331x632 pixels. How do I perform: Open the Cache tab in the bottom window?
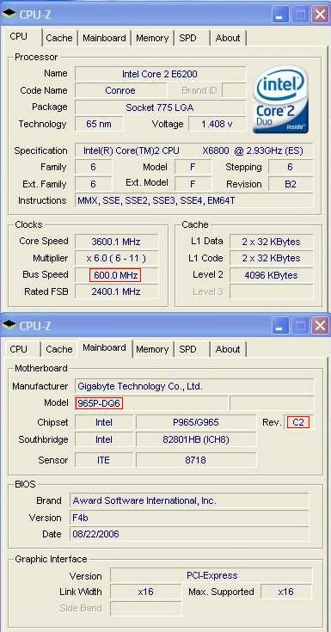(x=58, y=349)
